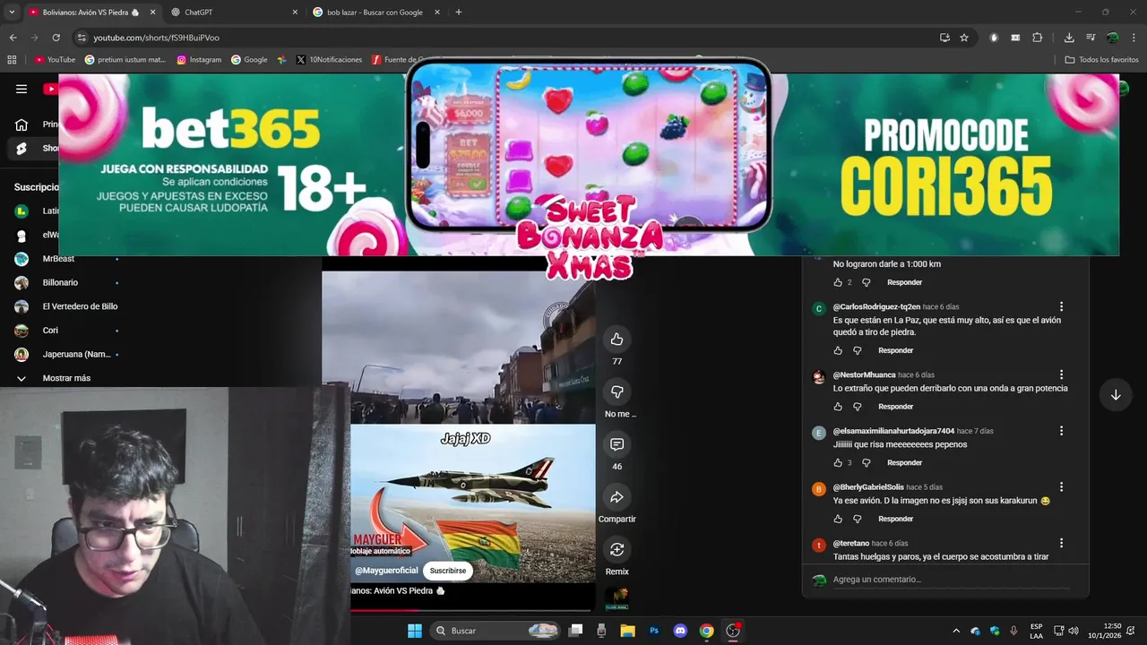This screenshot has height=645, width=1147.
Task: Open the 'Todos los favoritos' folder
Action: pyautogui.click(x=1101, y=60)
